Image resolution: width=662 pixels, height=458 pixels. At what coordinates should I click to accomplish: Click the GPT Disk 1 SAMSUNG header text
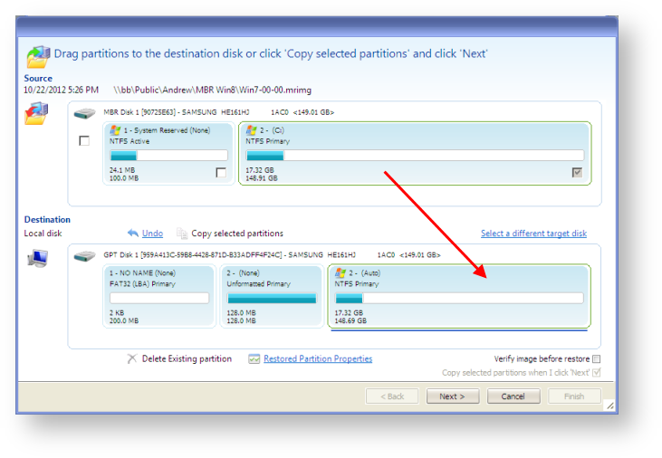(272, 255)
